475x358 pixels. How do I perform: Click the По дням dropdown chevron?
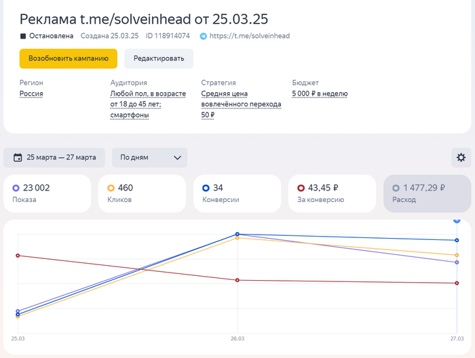click(178, 158)
